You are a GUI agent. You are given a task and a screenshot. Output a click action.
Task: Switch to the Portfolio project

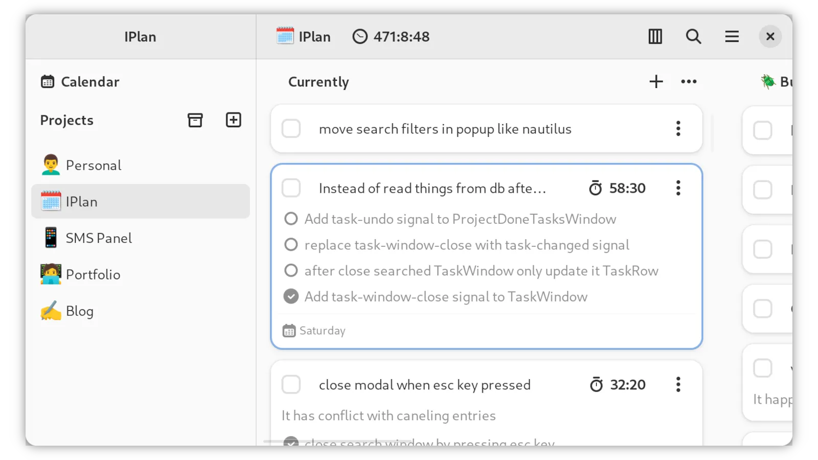click(x=93, y=274)
